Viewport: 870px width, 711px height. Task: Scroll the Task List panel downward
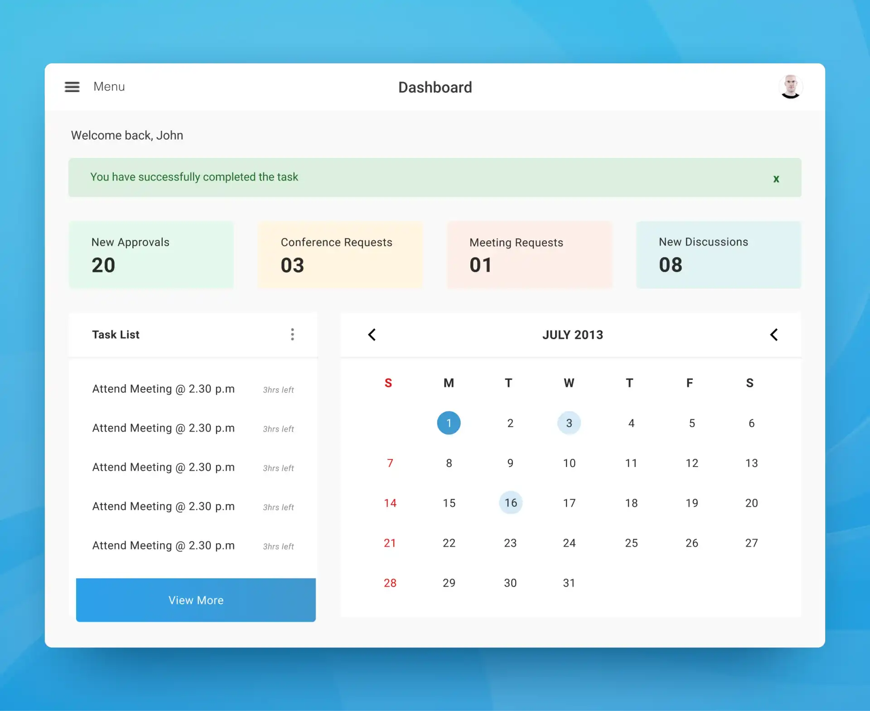(196, 469)
